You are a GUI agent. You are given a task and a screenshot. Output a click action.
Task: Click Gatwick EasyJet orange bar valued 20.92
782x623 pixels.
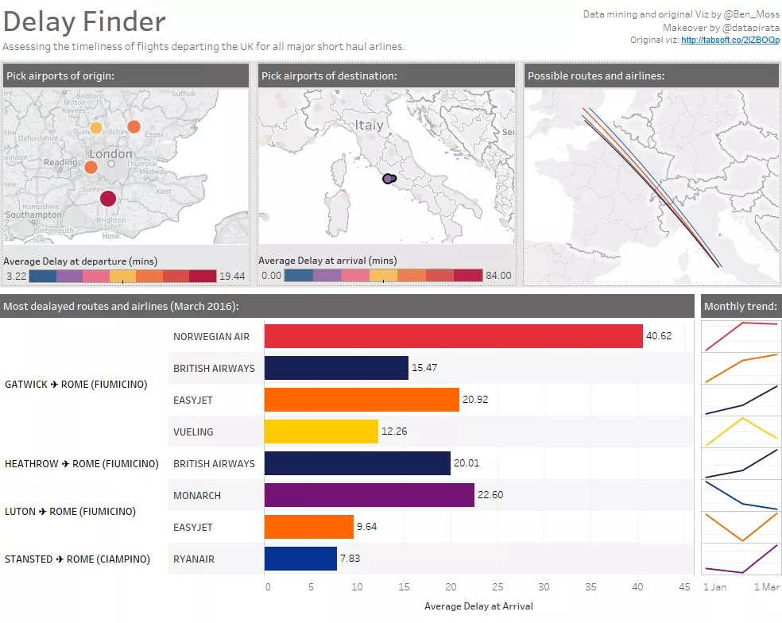[x=362, y=400]
